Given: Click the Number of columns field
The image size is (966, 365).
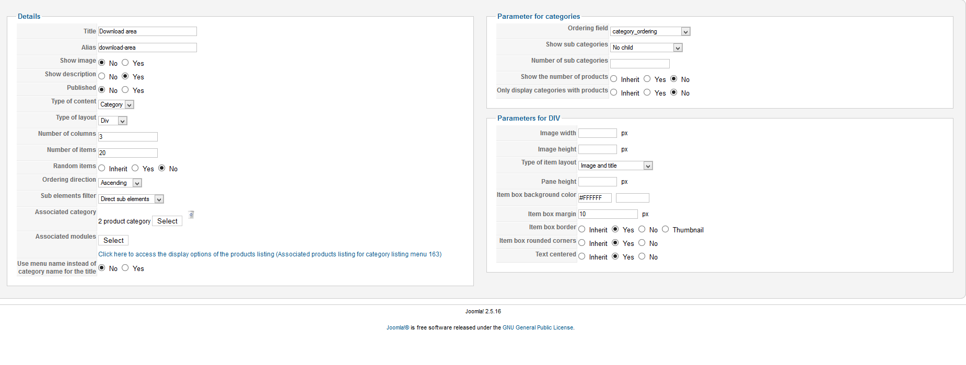Looking at the screenshot, I should 128,137.
